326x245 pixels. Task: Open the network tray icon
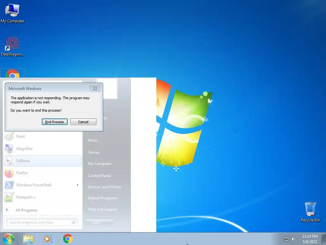(x=286, y=239)
